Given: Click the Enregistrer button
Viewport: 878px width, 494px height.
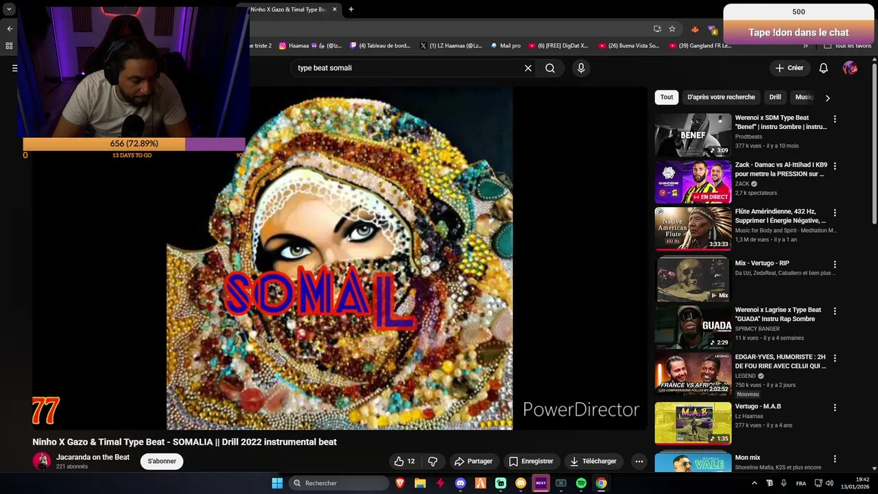Looking at the screenshot, I should pos(531,461).
